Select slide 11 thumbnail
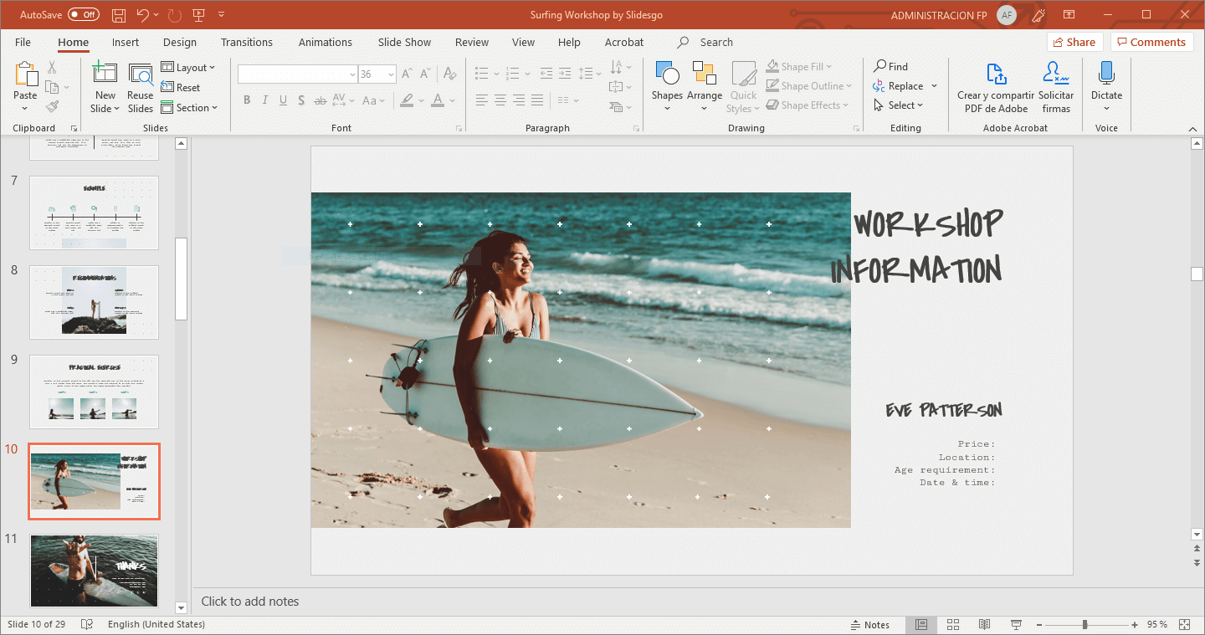The image size is (1205, 635). click(94, 571)
